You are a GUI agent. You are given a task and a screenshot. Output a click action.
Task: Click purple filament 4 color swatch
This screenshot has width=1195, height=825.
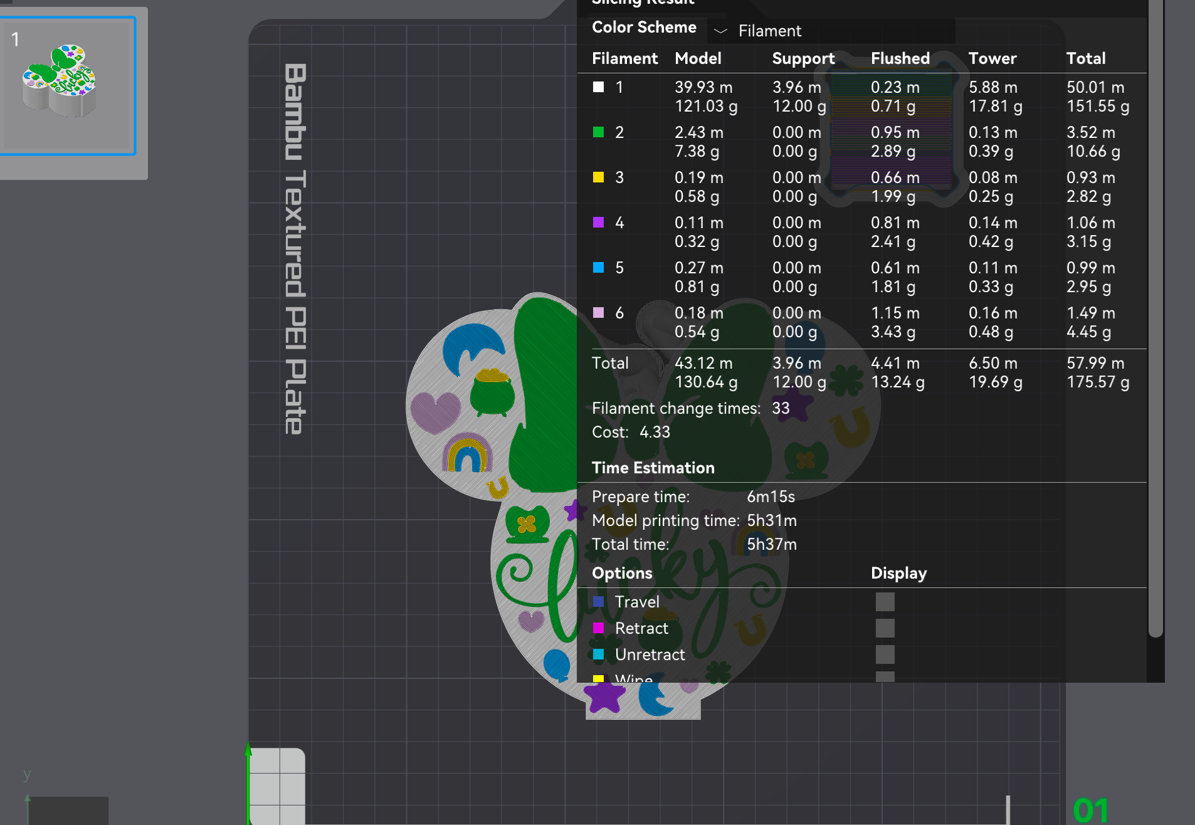coord(599,223)
